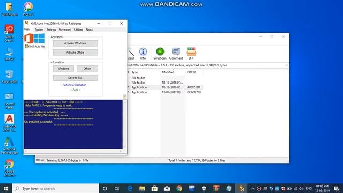The height and width of the screenshot is (193, 343).
Task: Open the Sahil Kumar user folder icon
Action: coord(9,9)
